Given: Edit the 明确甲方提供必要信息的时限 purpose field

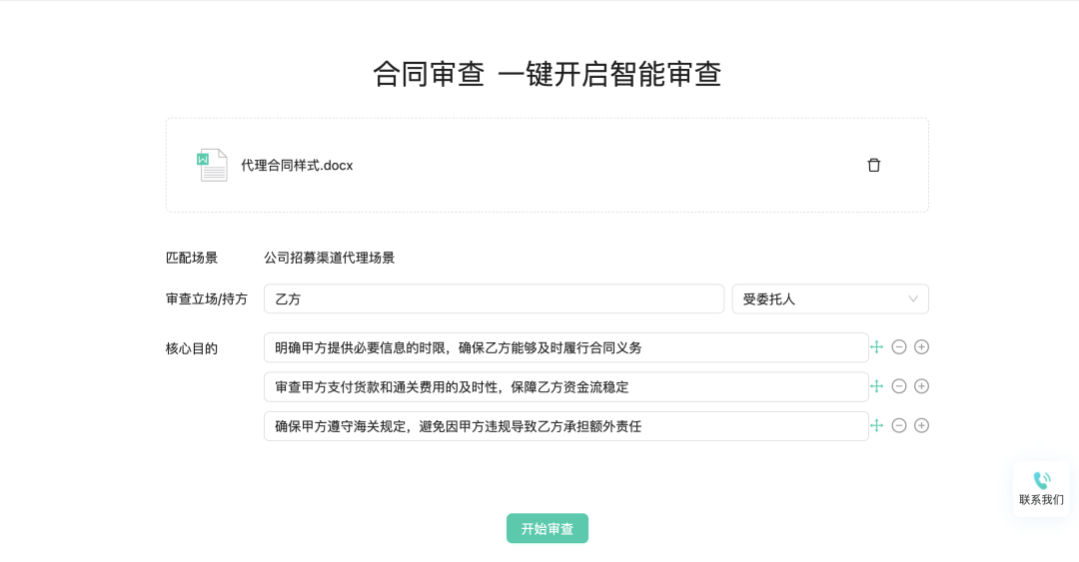Looking at the screenshot, I should (x=565, y=347).
